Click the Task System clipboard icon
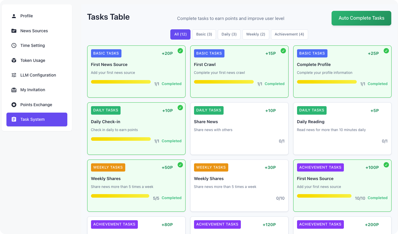This screenshot has height=234, width=398. tap(14, 119)
